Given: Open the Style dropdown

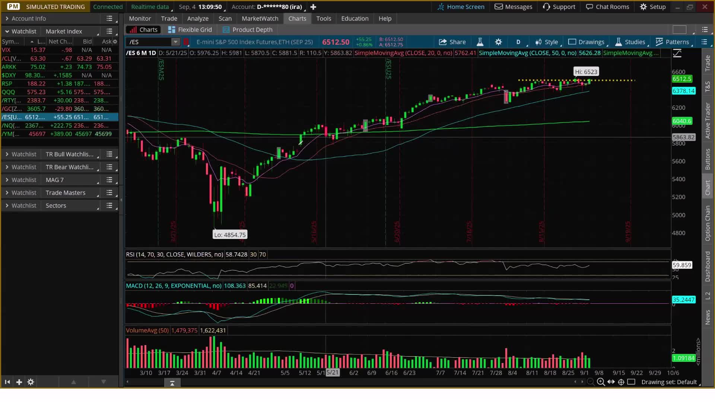Looking at the screenshot, I should click(547, 42).
